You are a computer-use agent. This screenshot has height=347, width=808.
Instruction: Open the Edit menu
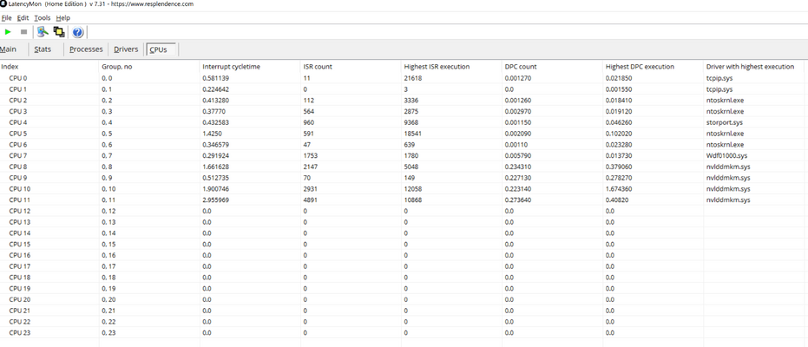tap(23, 17)
